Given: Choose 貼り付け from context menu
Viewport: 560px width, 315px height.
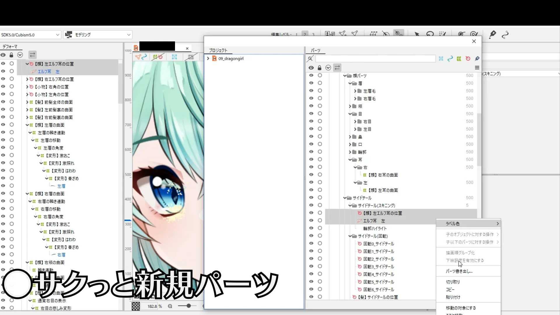Looking at the screenshot, I should point(468,297).
